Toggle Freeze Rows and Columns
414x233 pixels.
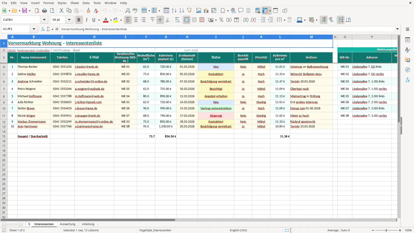[x=265, y=11]
